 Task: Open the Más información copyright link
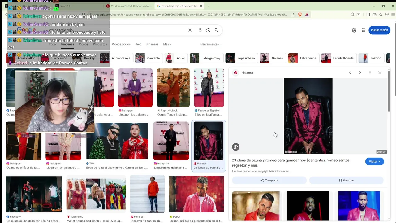click(x=279, y=171)
